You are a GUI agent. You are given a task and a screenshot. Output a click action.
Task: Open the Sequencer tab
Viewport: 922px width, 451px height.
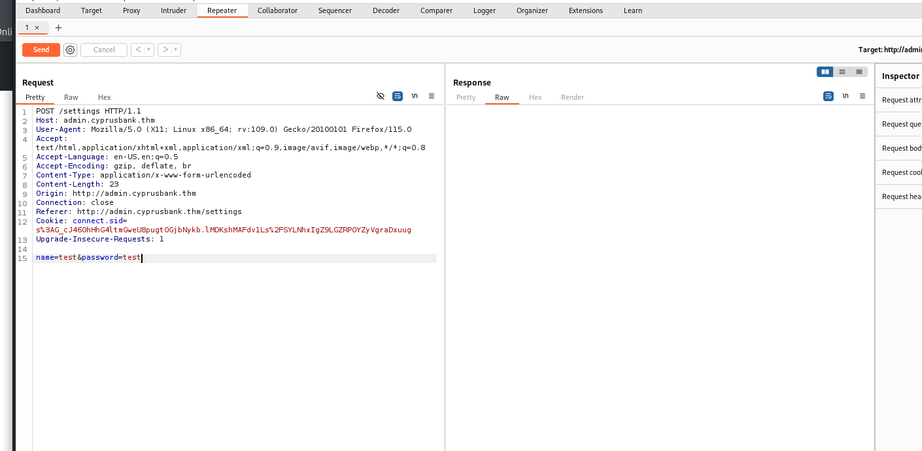(x=336, y=10)
